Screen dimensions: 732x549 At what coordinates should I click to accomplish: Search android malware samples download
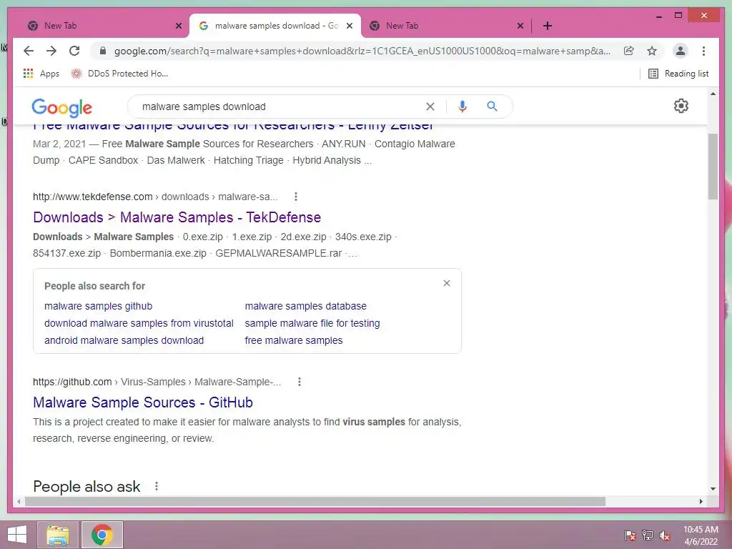coord(124,340)
